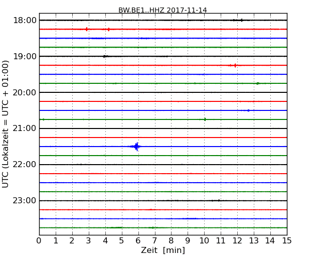The width and height of the screenshot is (326, 261).
Task: Click the black spike near minute 12 on 18:00 trace
Action: pos(241,20)
